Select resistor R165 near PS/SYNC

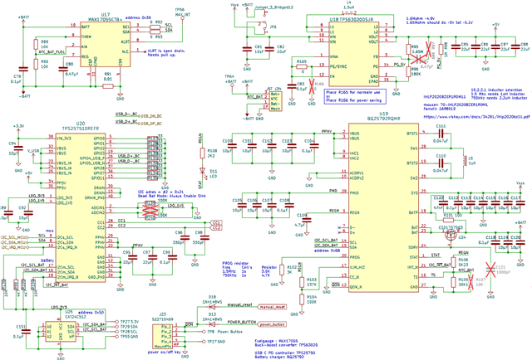[x=302, y=66]
